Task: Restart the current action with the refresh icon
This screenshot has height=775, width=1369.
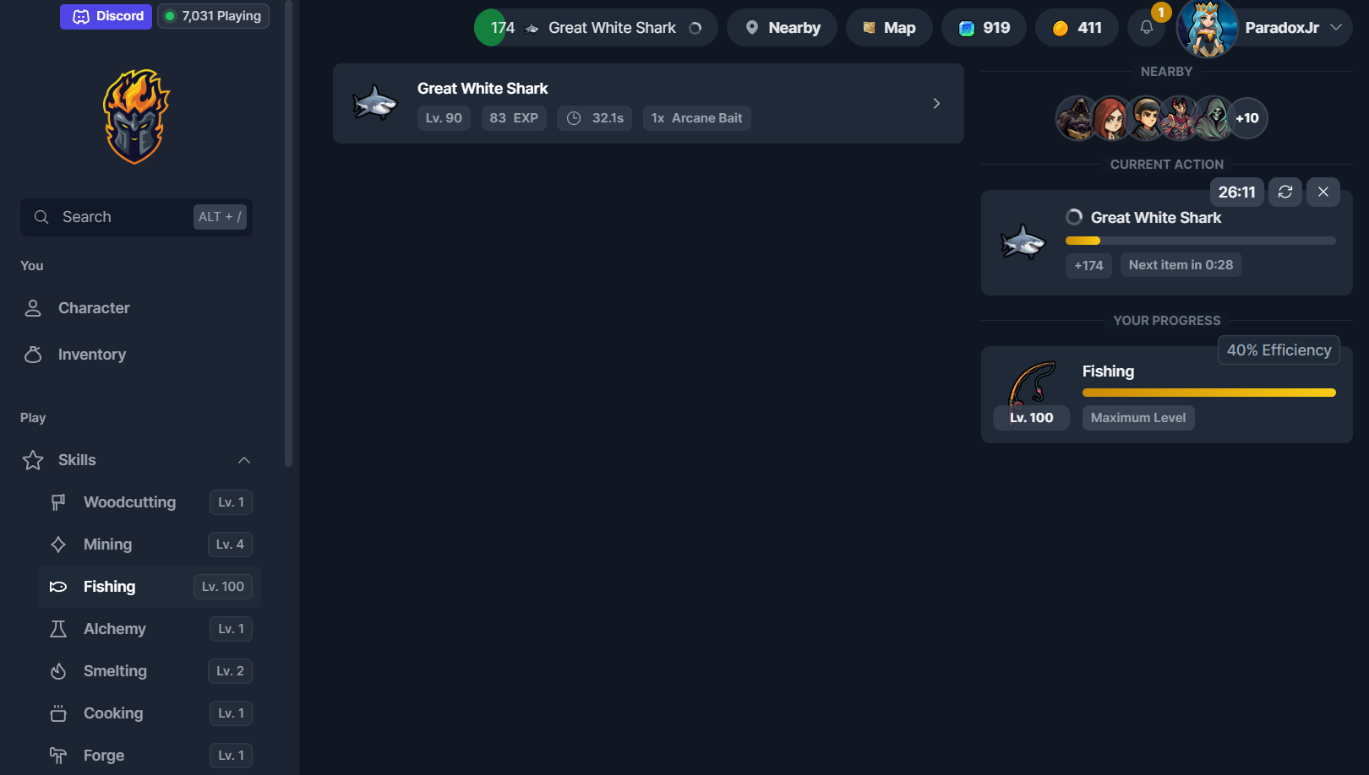Action: pos(1284,192)
